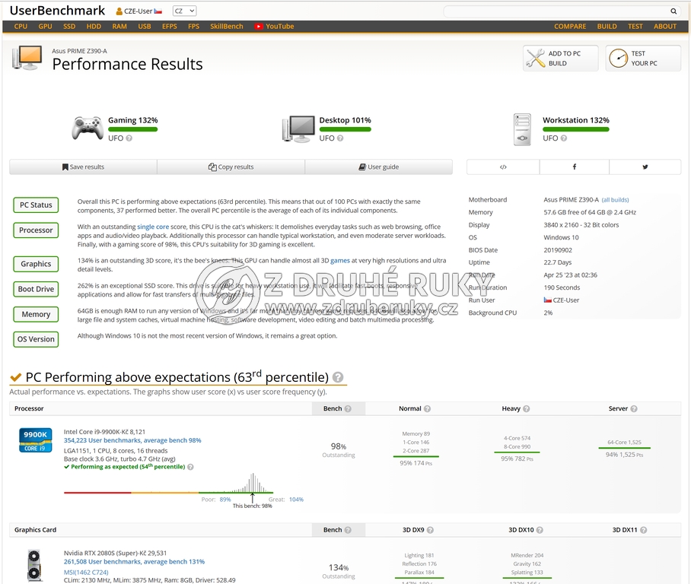The image size is (691, 584).
Task: Click the UserBenchmark site logo
Action: click(x=57, y=11)
